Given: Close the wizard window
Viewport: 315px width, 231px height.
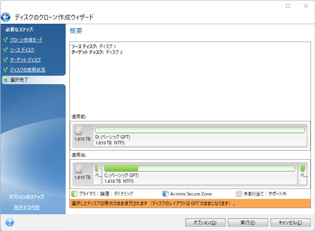Looking at the screenshot, I should [306, 6].
